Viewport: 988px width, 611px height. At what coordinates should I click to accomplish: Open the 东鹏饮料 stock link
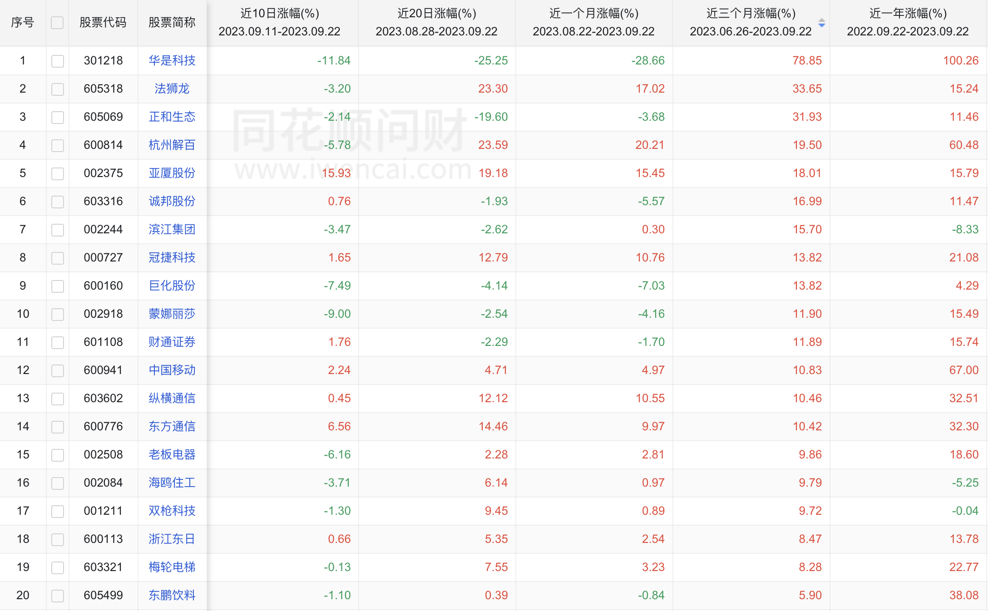pos(172,595)
